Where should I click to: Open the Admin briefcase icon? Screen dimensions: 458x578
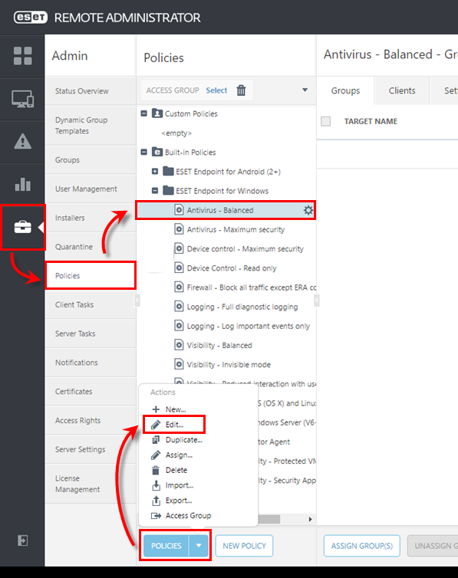[x=22, y=227]
